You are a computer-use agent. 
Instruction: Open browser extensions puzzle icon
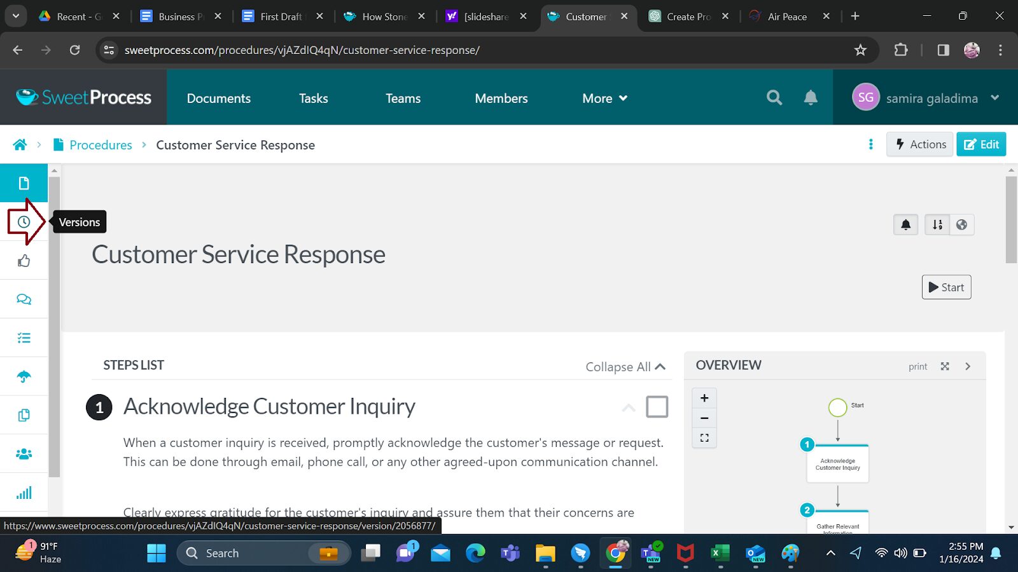click(901, 50)
